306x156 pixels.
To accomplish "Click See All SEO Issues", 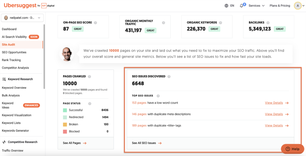I will tap(147, 143).
